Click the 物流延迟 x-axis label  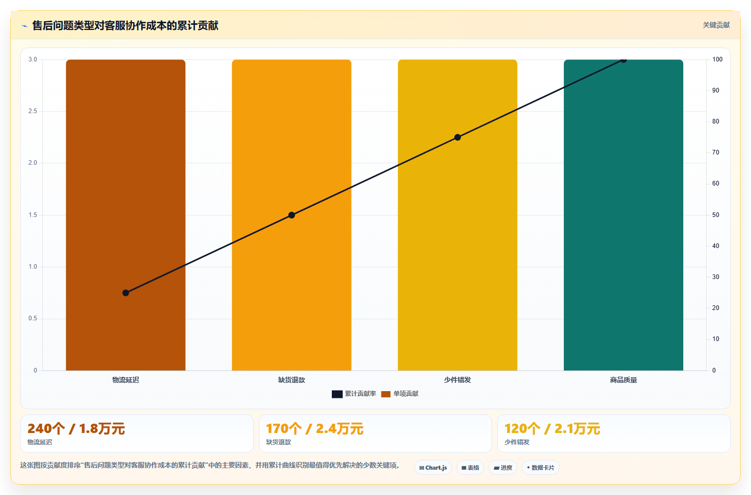pos(126,380)
